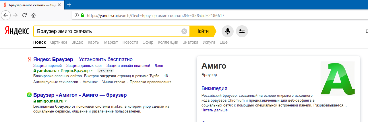The height and width of the screenshot is (122, 368).
Task: Click the green Amigo favicon beside second result
Action: 29,95
